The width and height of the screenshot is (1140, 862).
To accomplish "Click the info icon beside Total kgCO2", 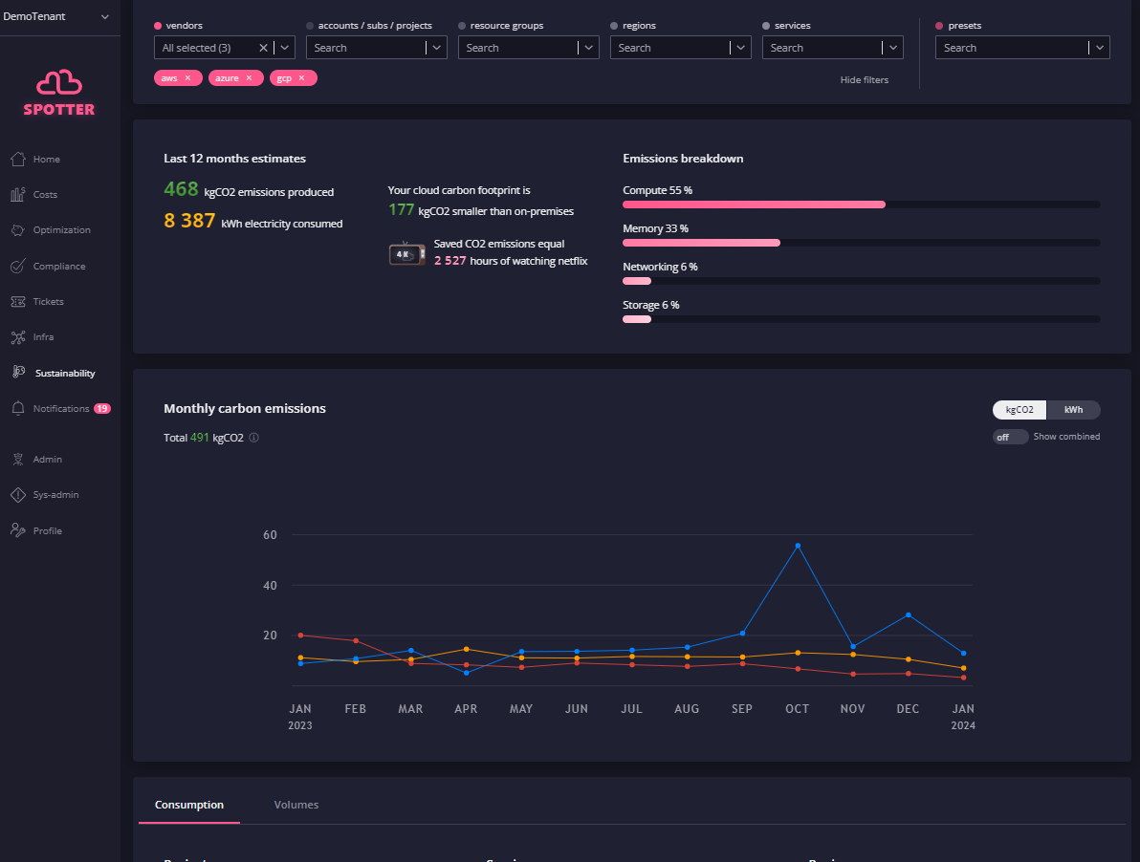I will click(x=254, y=438).
